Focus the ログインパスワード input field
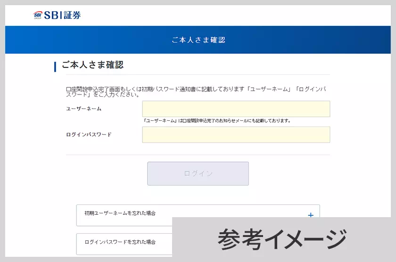Viewport: 396px width, 262px height. pyautogui.click(x=236, y=135)
